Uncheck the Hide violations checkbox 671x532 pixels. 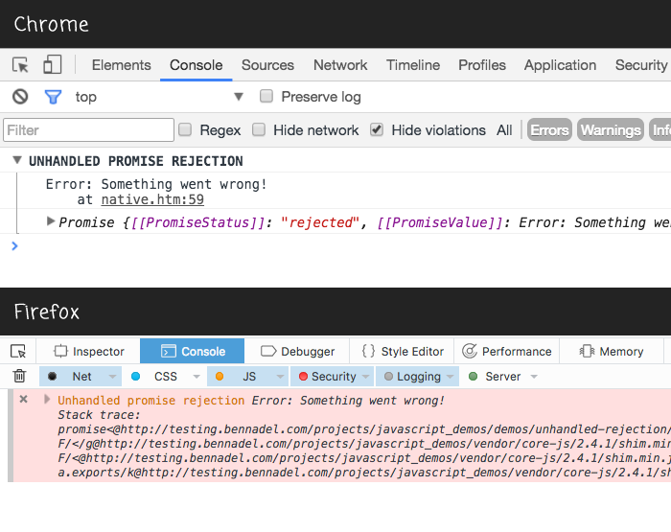(x=377, y=129)
